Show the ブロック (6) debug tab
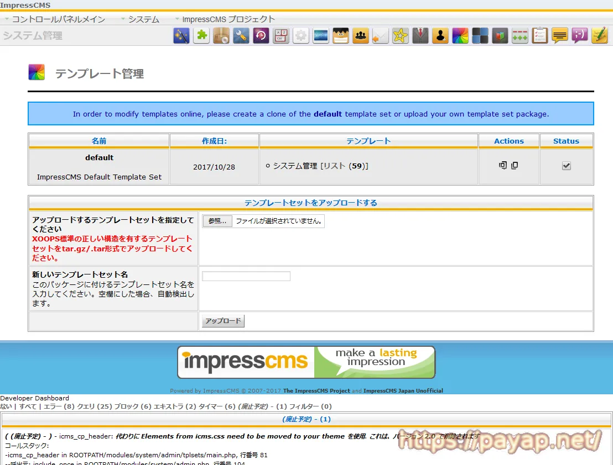 pos(133,406)
